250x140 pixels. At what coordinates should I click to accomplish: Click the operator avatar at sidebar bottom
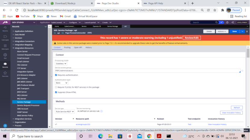point(5,126)
